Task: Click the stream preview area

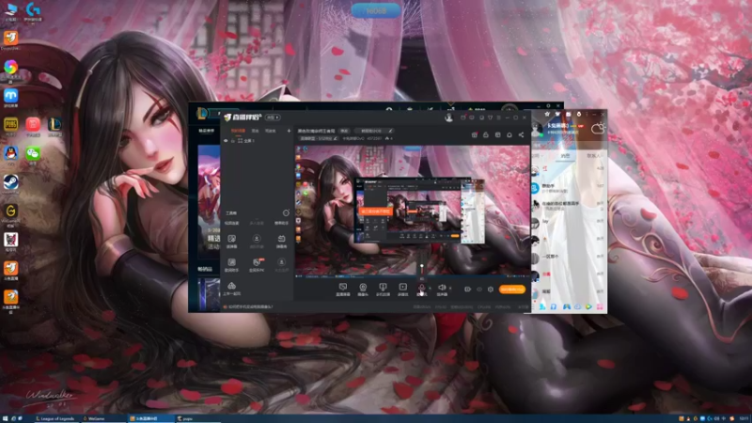Action: coord(413,211)
